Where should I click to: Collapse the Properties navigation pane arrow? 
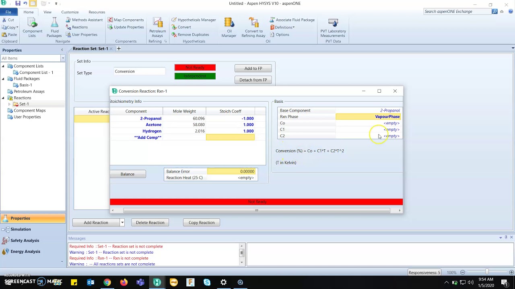tap(62, 50)
